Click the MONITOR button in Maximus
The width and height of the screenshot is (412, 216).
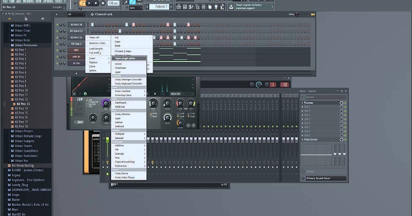pyautogui.click(x=175, y=94)
